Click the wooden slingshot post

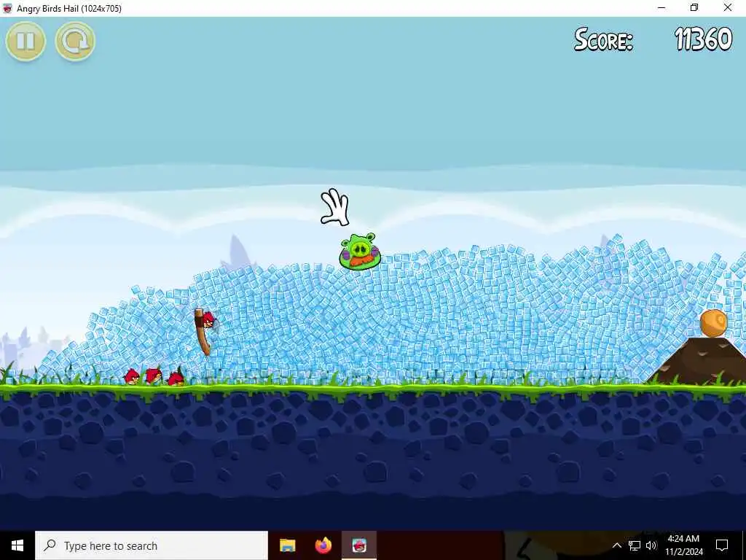tap(203, 332)
